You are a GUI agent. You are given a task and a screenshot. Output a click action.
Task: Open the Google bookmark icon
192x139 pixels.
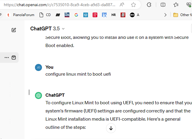pos(76,15)
